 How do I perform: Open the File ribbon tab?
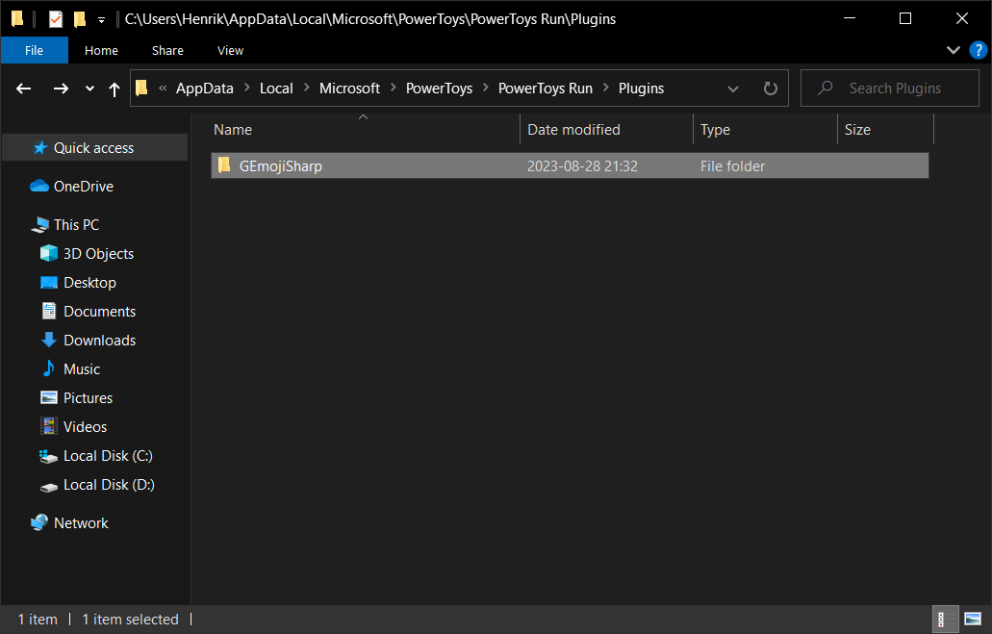(x=35, y=51)
